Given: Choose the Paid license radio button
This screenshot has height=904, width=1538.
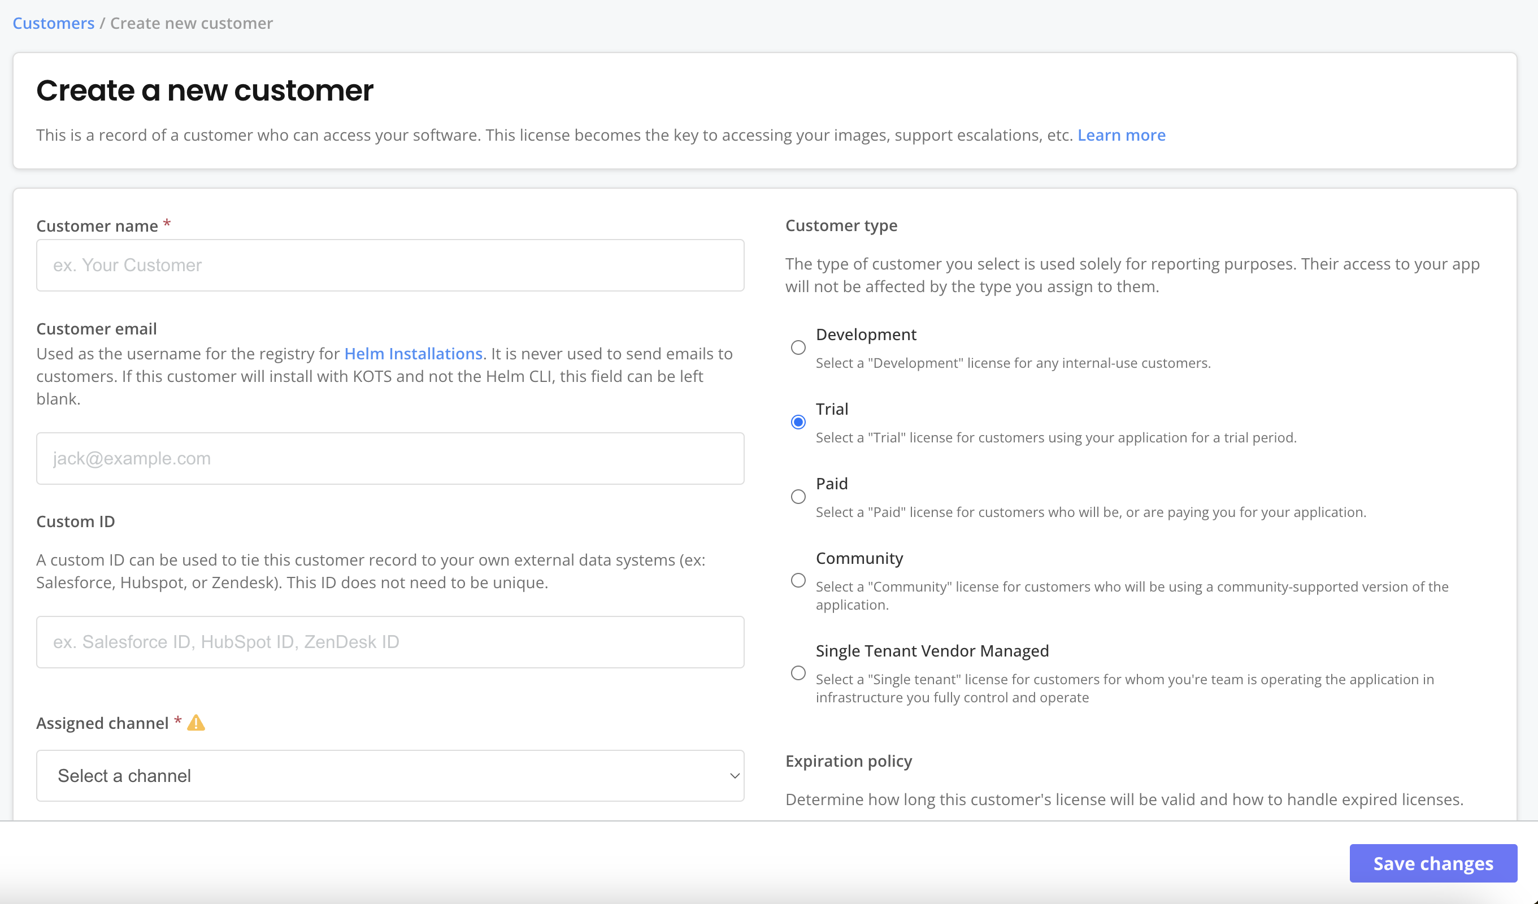Looking at the screenshot, I should 798,496.
